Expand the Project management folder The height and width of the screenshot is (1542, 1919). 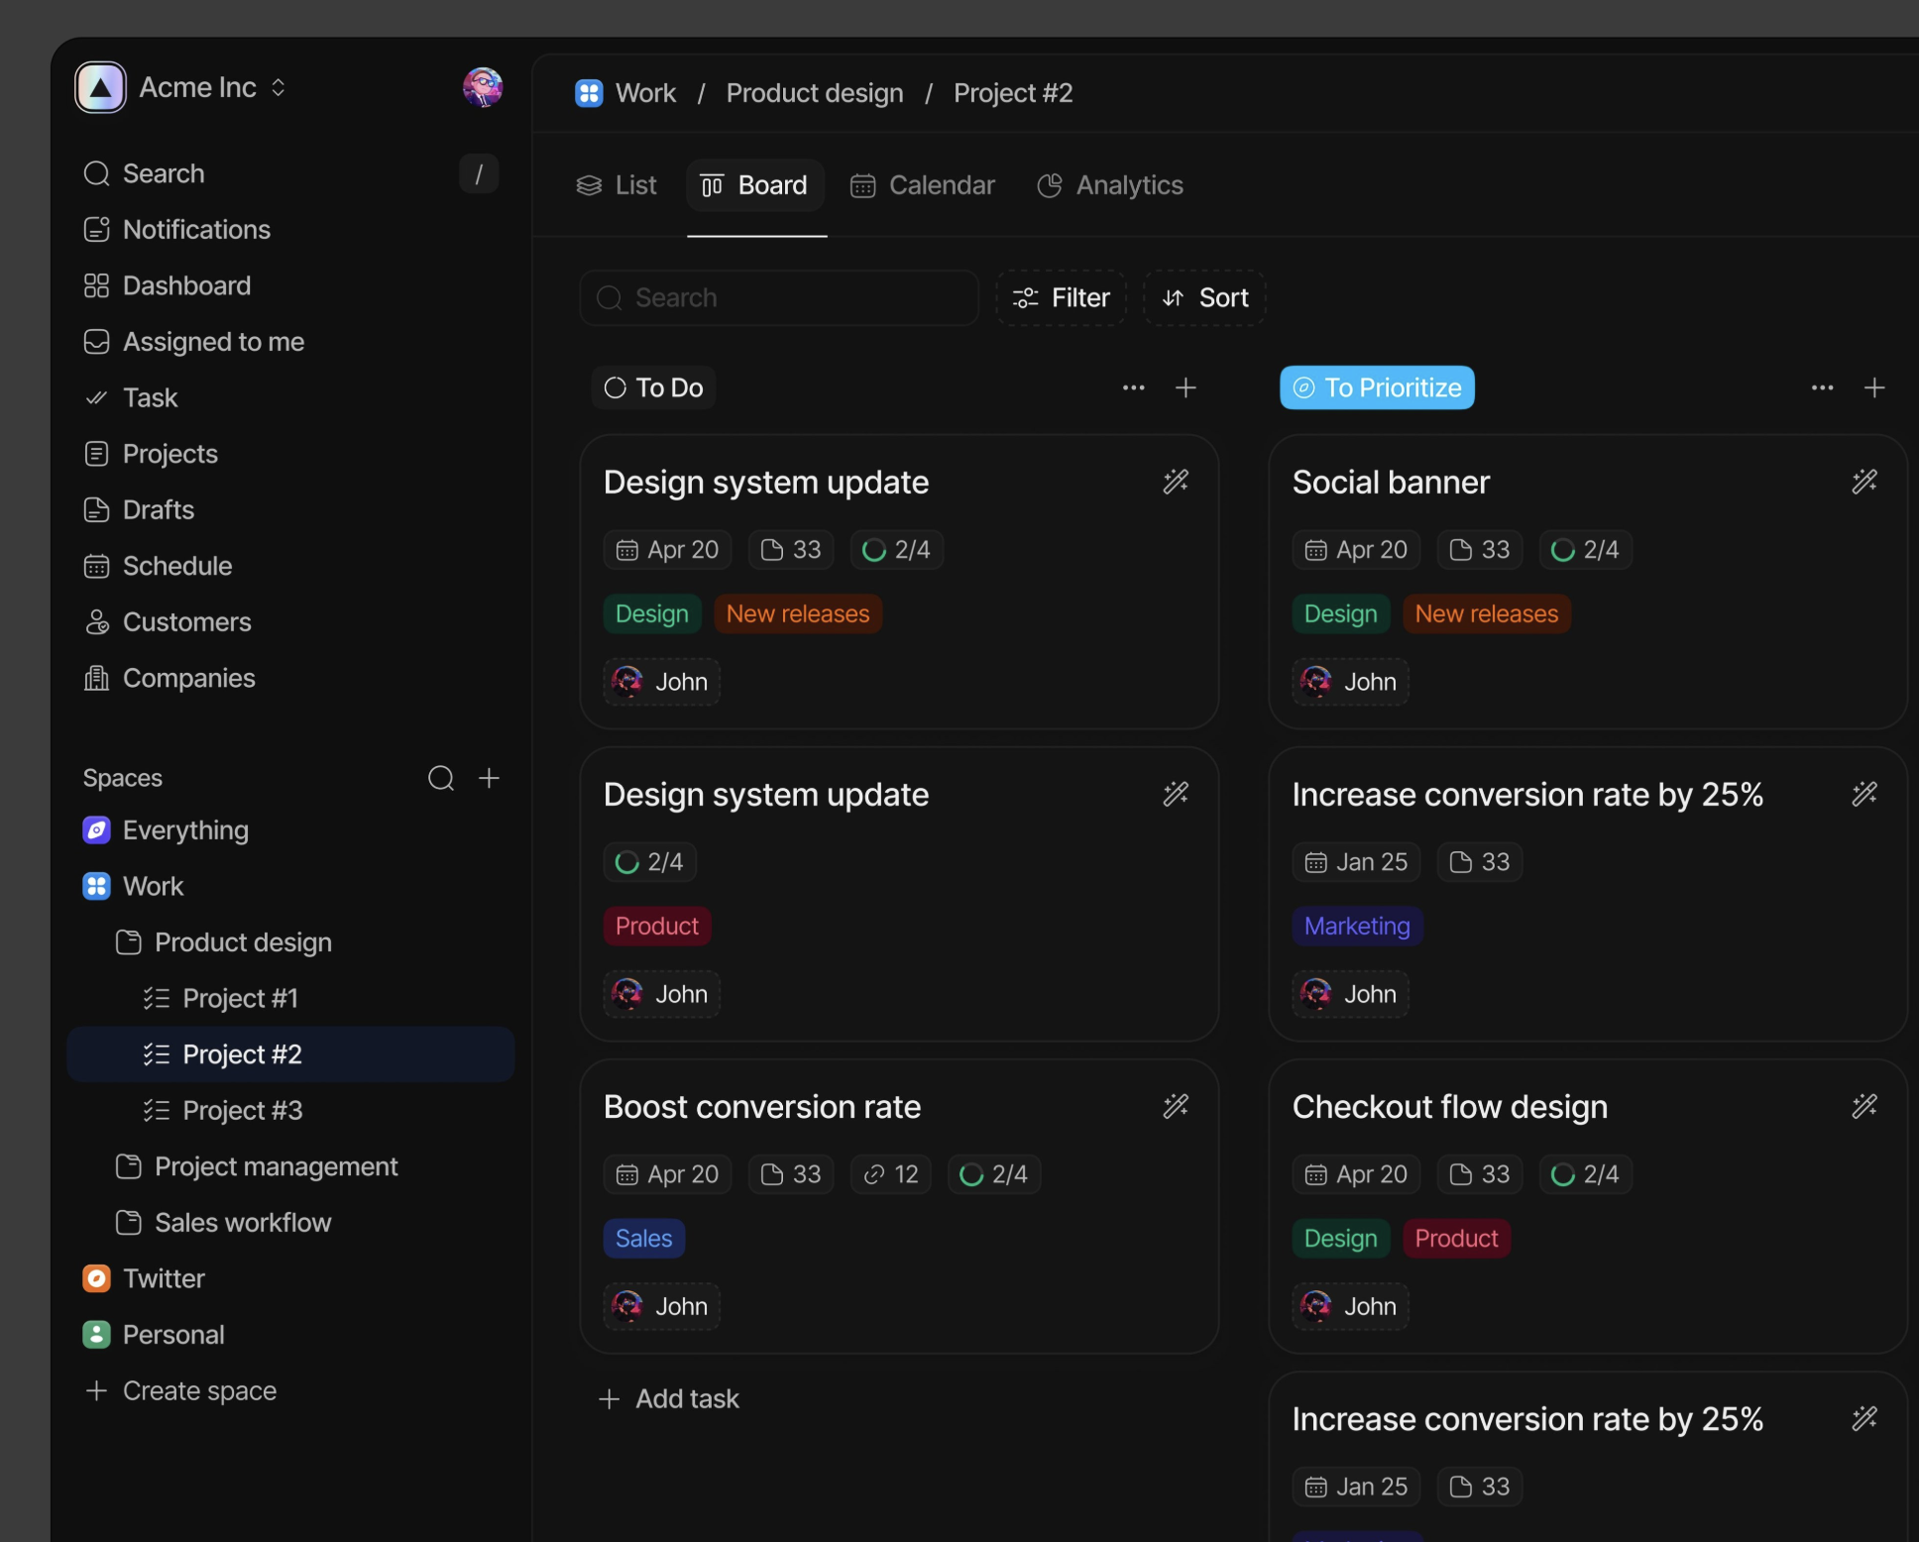click(x=257, y=1166)
